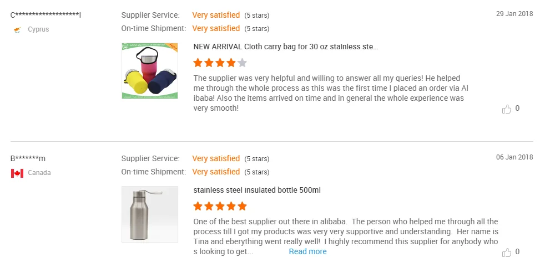This screenshot has height=278, width=545.
Task: Click thumbs-up icon on Cyprus review
Action: tap(506, 109)
